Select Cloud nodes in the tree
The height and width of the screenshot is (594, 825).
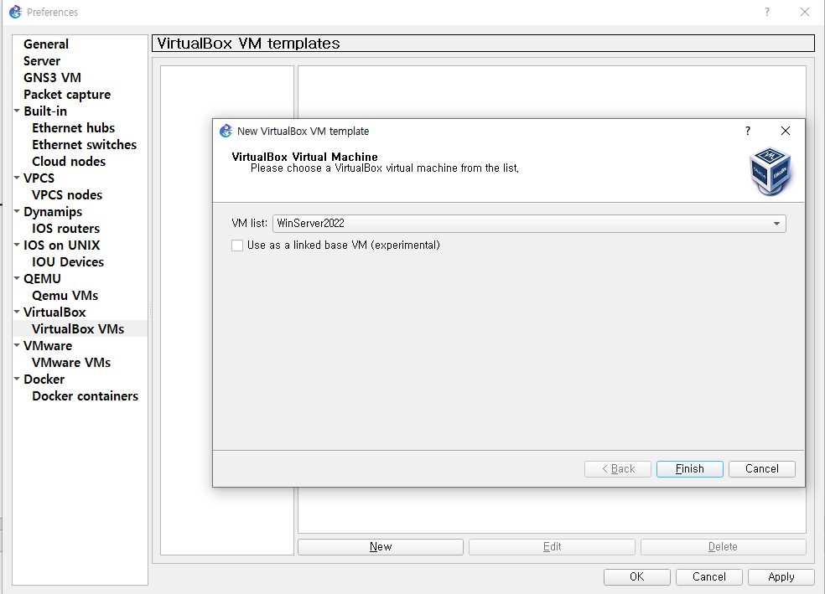tap(69, 162)
